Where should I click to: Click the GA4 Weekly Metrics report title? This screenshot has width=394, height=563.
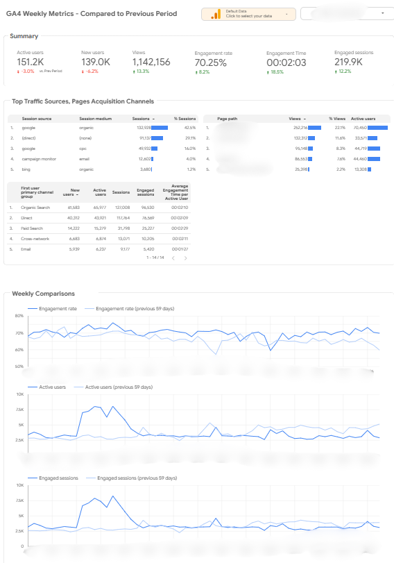(92, 14)
